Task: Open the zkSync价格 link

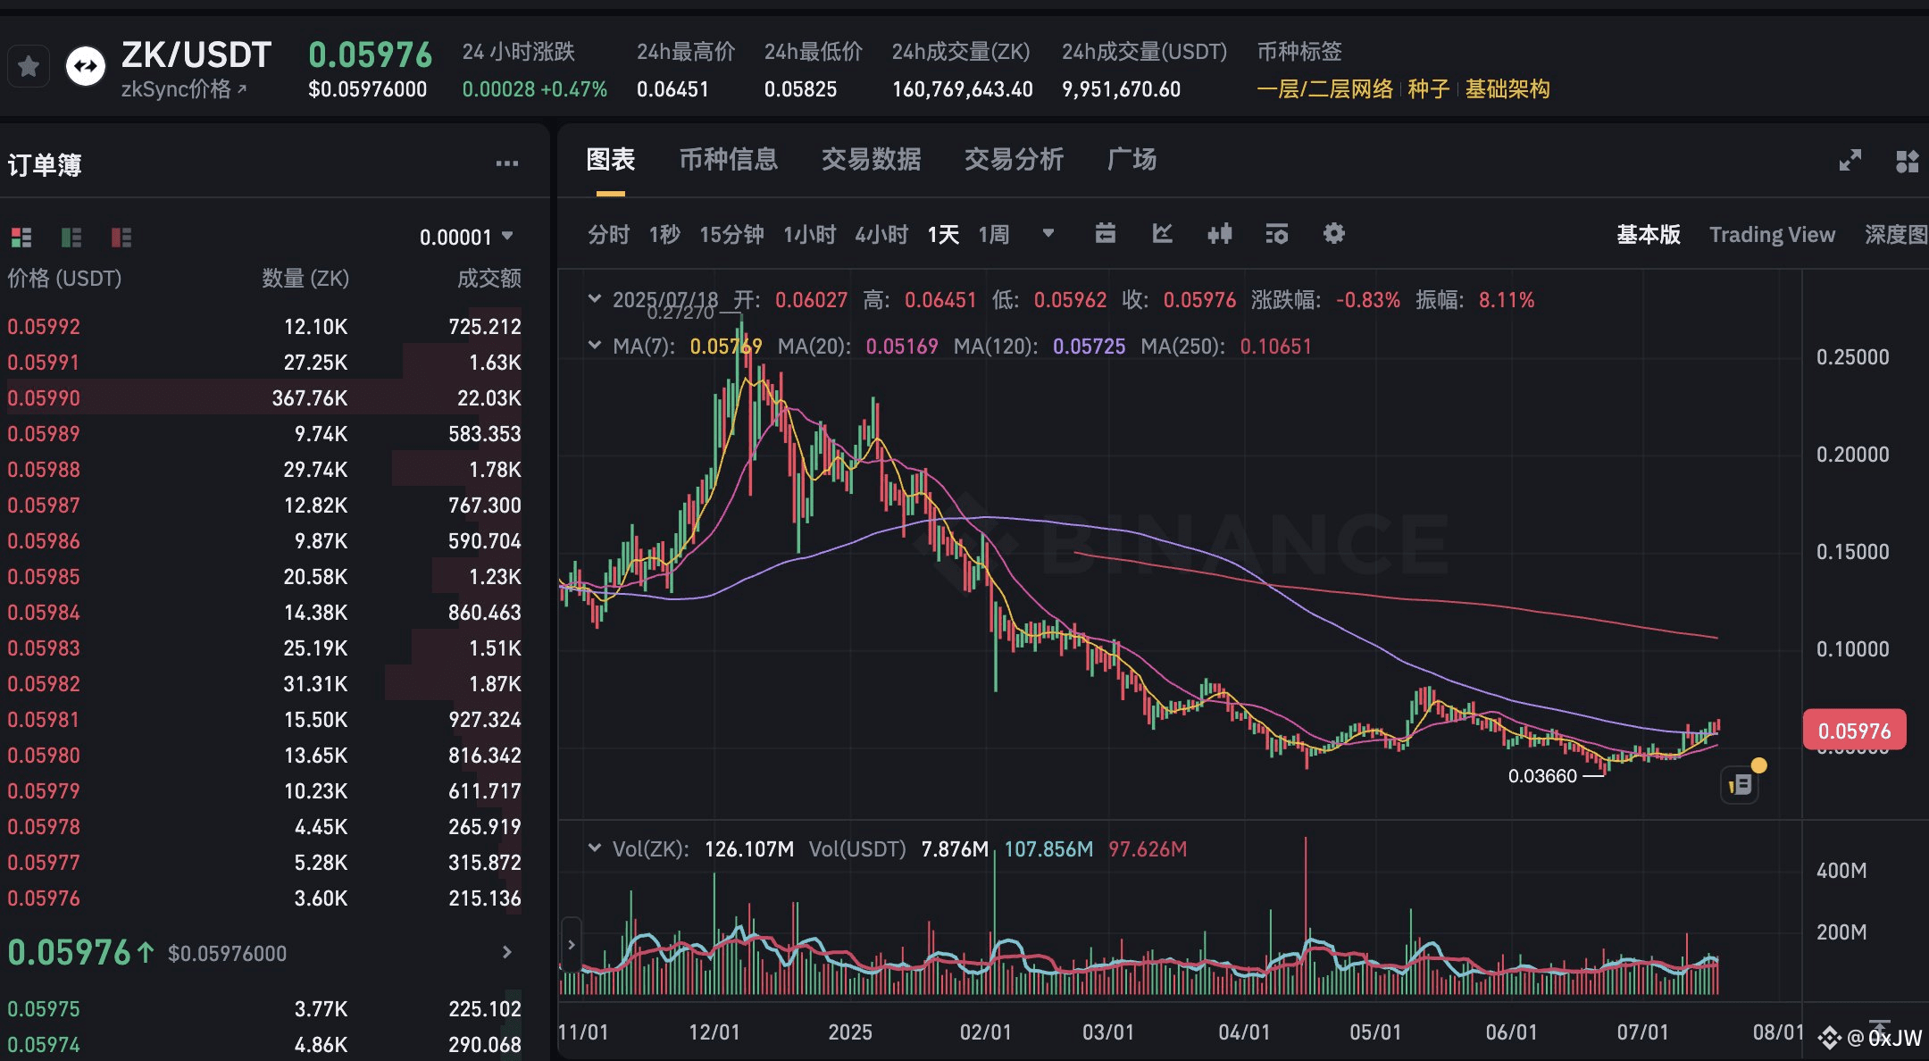Action: coord(184,89)
